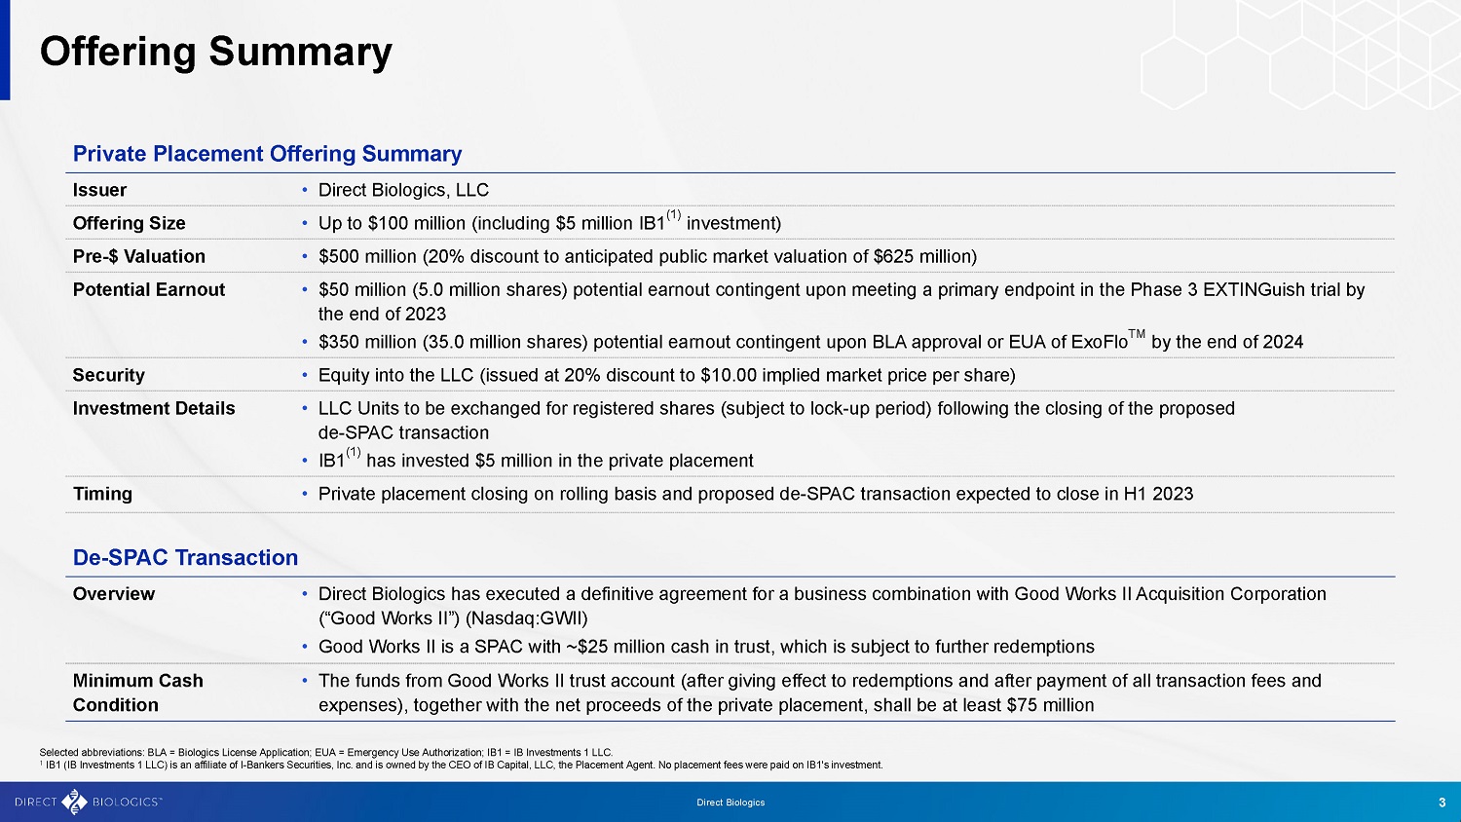Image resolution: width=1461 pixels, height=822 pixels.
Task: Select the "Investment Details" row label
Action: (x=154, y=408)
